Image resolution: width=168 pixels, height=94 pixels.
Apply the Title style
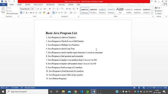[x=120, y=11]
